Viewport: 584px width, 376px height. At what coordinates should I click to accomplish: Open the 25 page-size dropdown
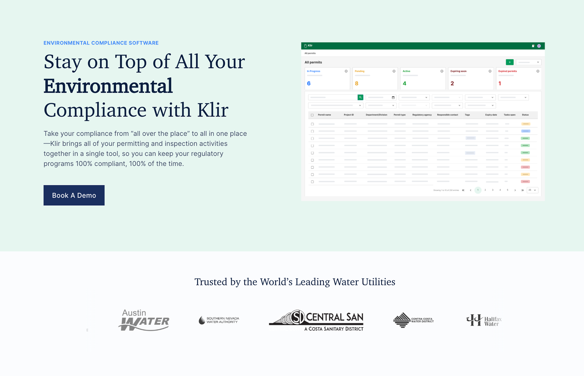pyautogui.click(x=532, y=190)
